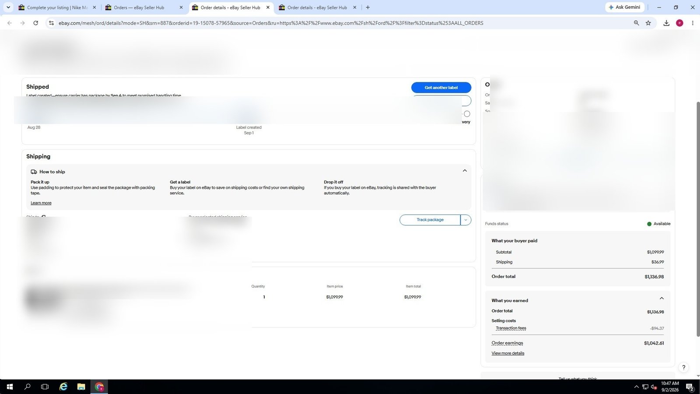Click the Track package button
Image resolution: width=700 pixels, height=394 pixels.
point(430,220)
